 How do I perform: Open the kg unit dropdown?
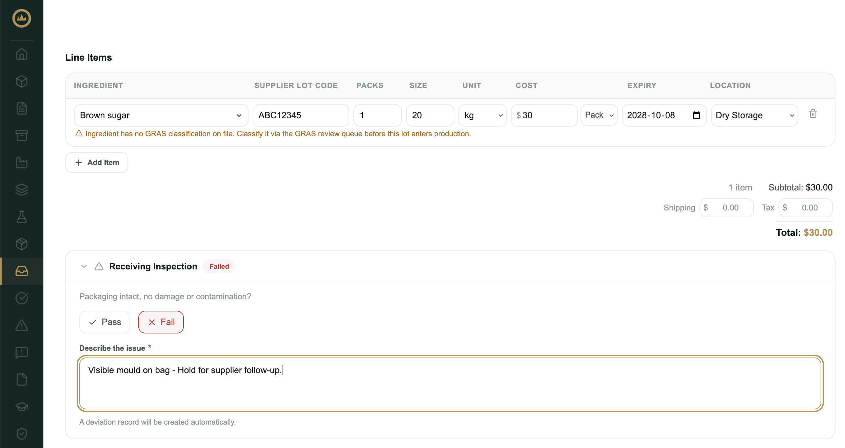click(x=483, y=115)
